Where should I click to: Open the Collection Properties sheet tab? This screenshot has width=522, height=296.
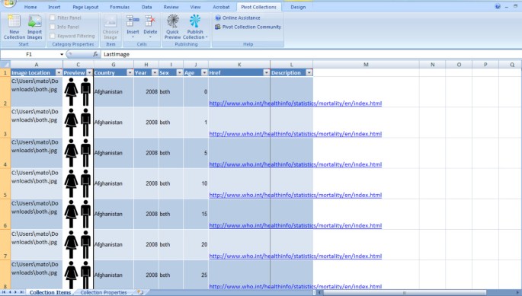(104, 292)
